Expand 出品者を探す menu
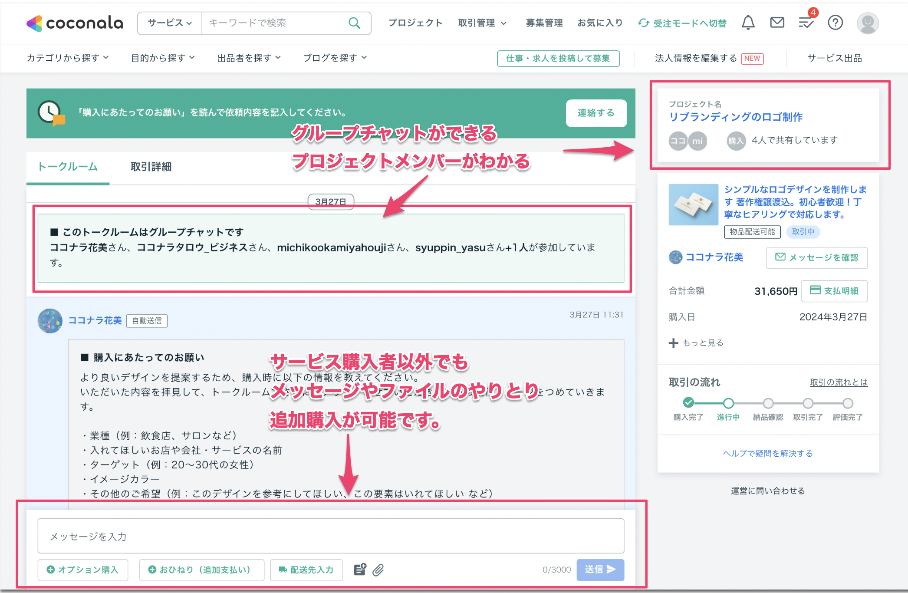This screenshot has height=593, width=908. point(249,58)
